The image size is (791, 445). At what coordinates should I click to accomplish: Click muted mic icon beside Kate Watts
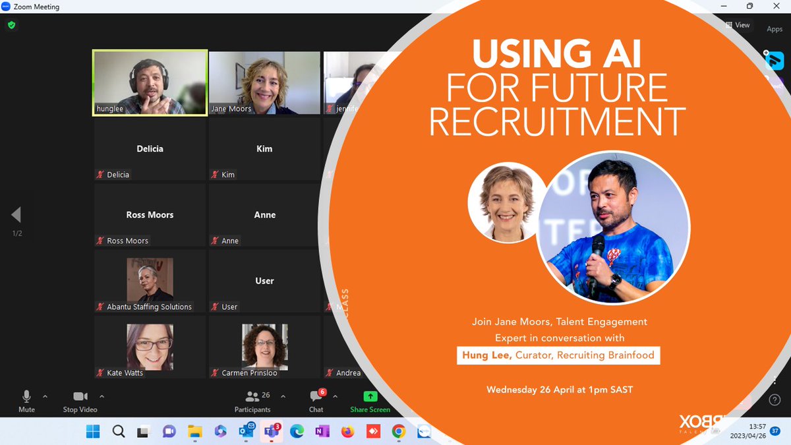click(100, 372)
